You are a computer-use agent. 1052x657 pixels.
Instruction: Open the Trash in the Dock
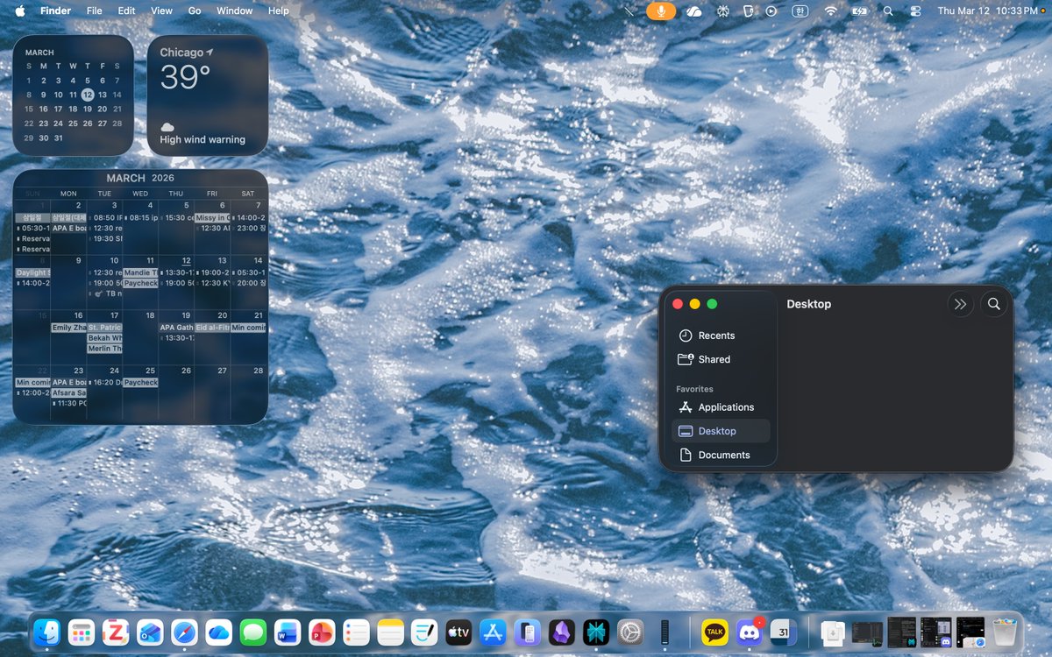pos(1005,631)
